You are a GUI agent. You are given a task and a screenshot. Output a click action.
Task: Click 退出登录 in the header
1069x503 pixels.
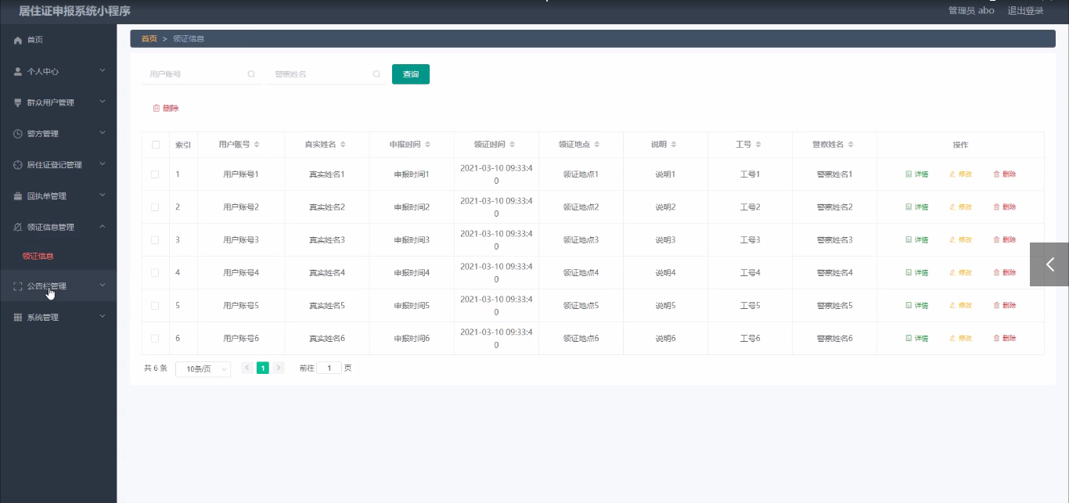1025,11
